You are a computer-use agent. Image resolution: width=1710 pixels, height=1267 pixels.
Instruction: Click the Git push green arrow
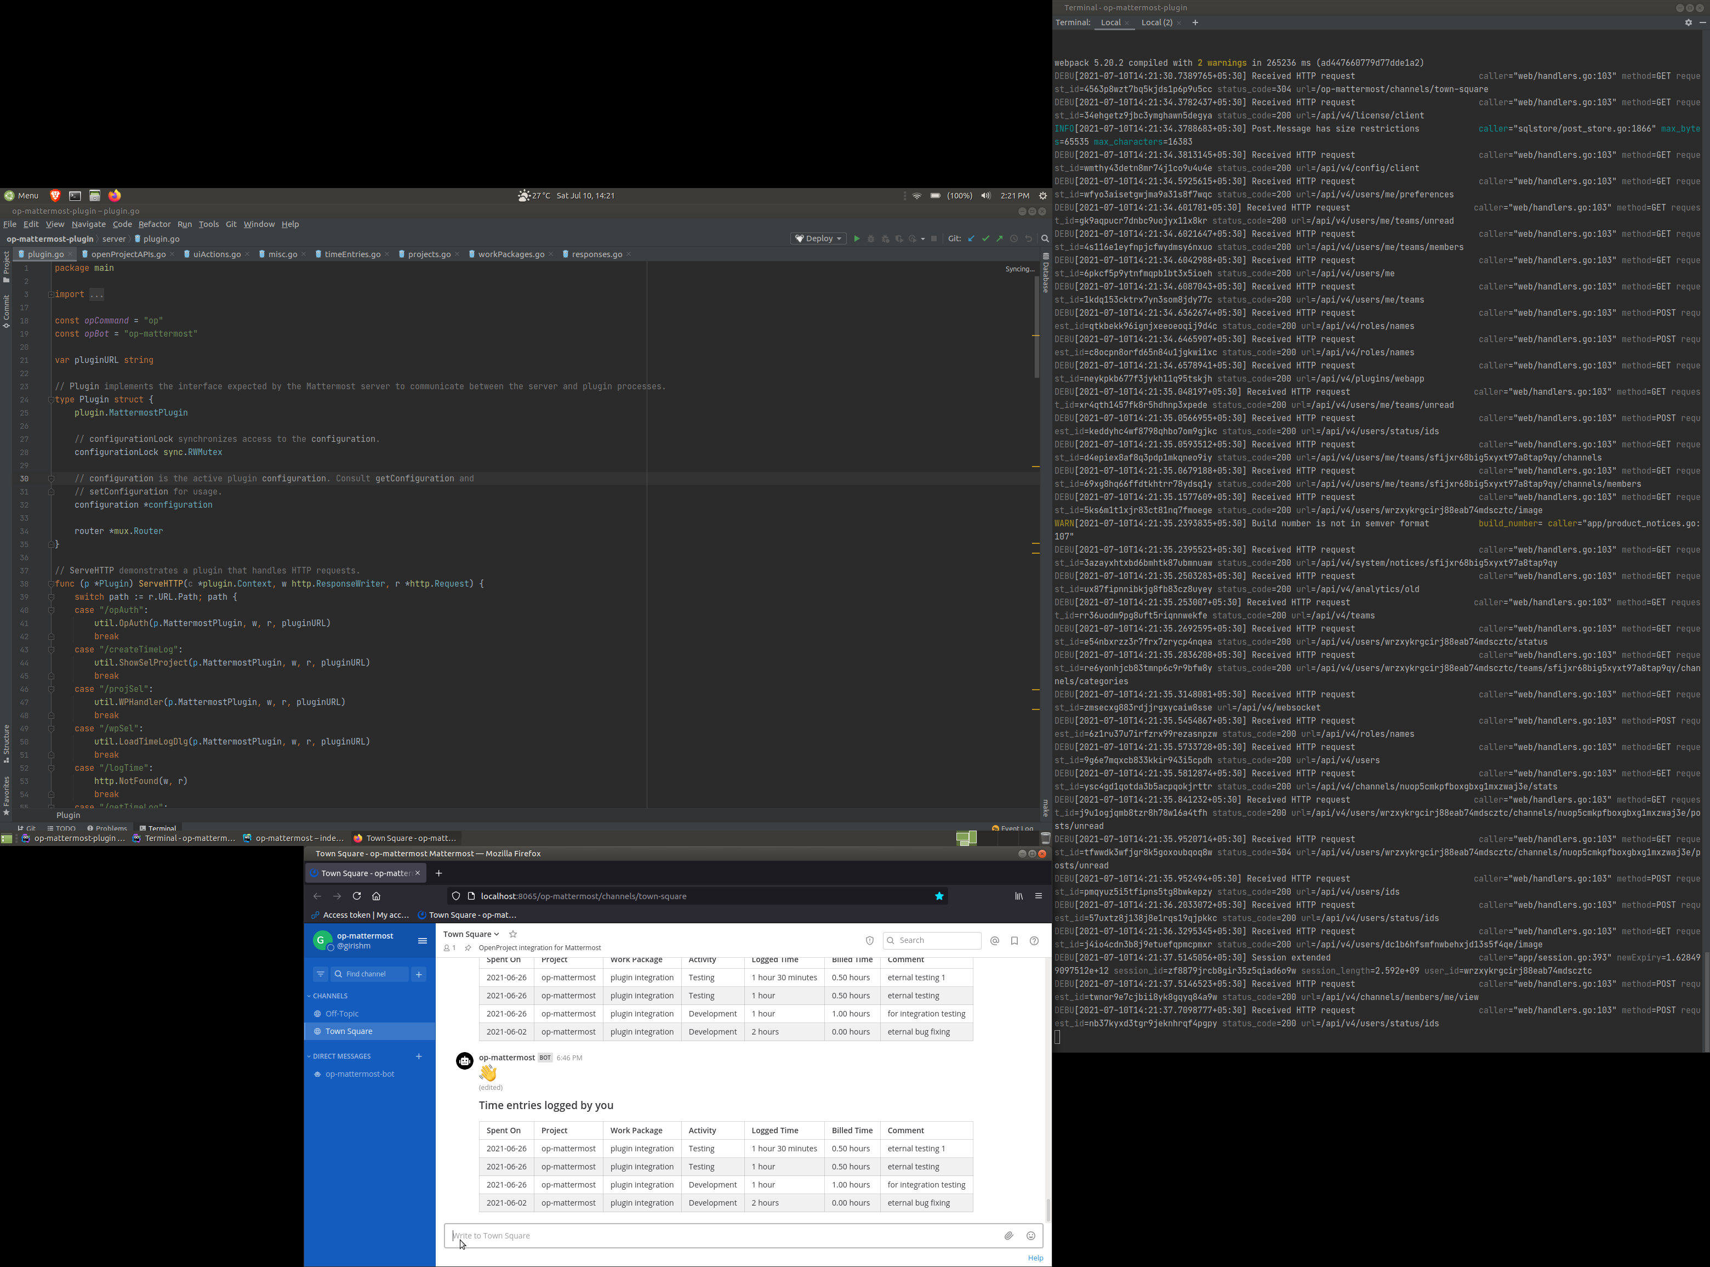(999, 238)
